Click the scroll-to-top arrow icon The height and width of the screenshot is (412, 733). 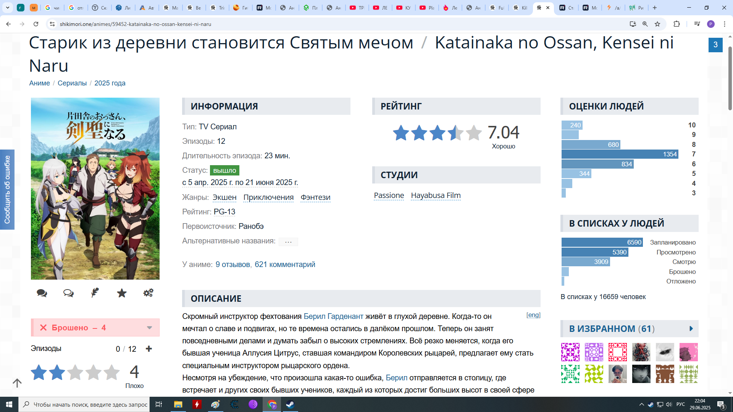click(x=17, y=383)
